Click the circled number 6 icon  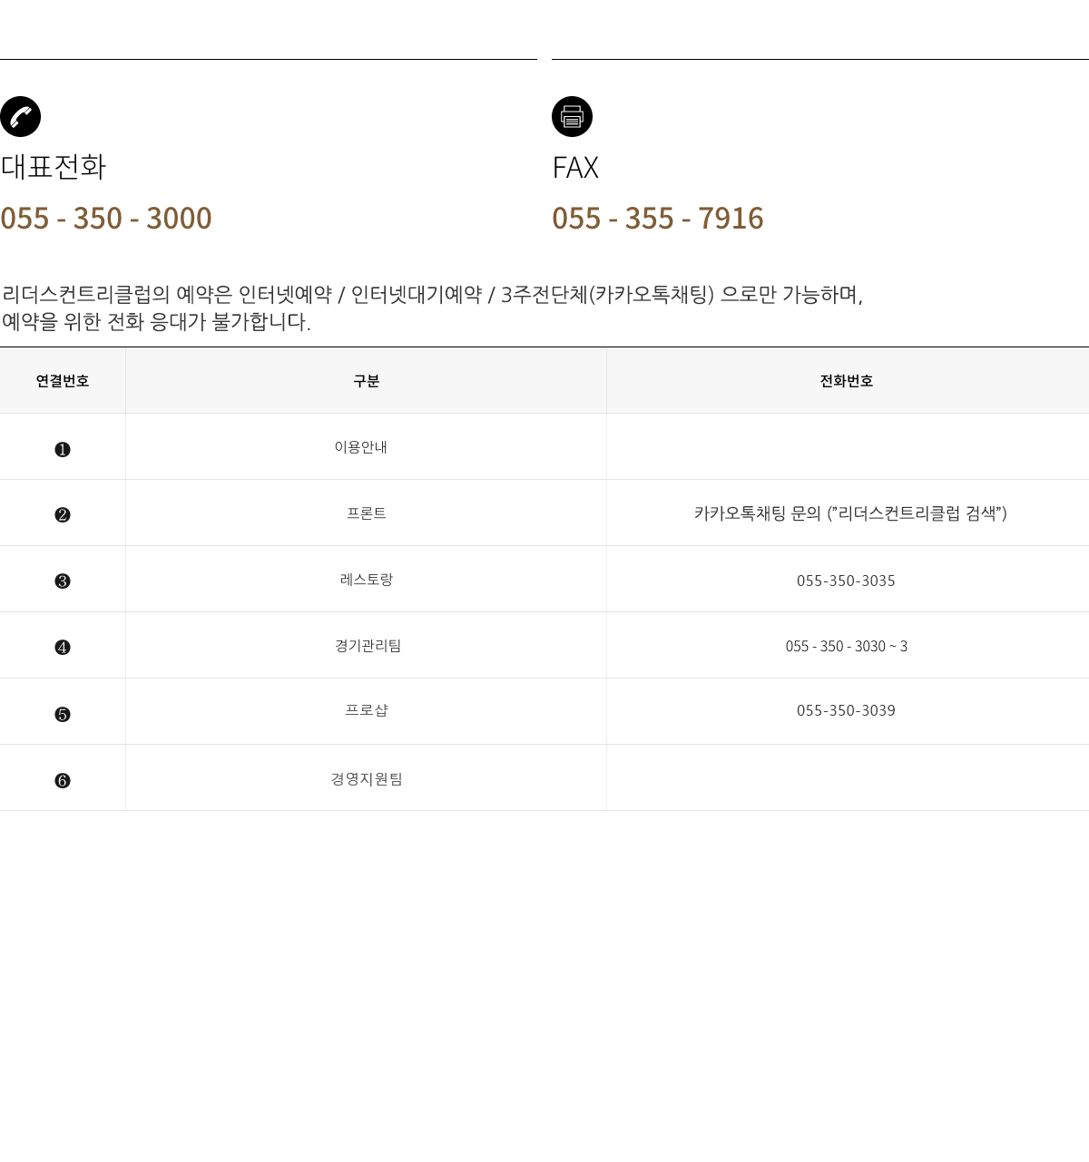tap(63, 781)
